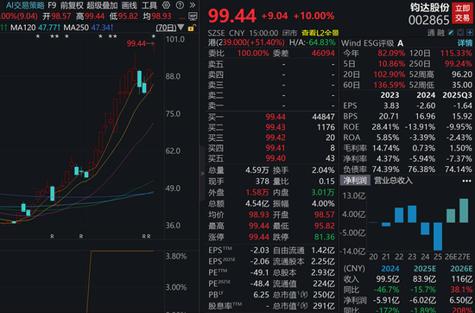Screen dimensions: 475x313
Task: Click the 买二 volume 1176
Action: (x=326, y=127)
